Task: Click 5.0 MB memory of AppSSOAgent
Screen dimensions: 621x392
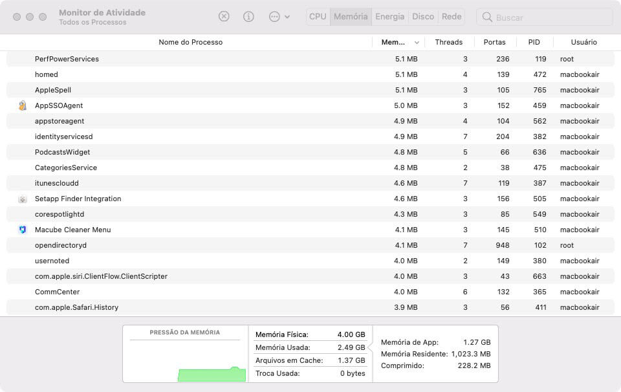Action: click(x=406, y=105)
